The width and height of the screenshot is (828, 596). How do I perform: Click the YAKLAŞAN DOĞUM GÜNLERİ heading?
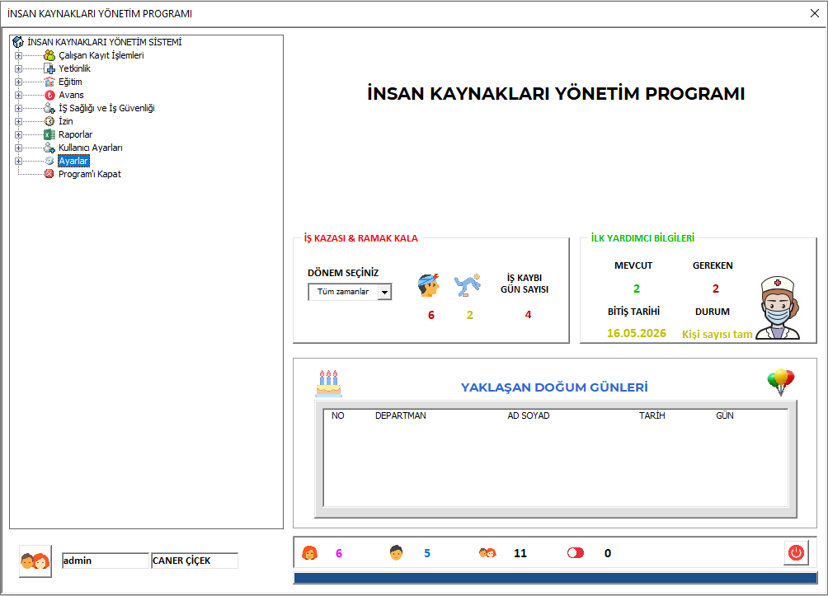554,387
